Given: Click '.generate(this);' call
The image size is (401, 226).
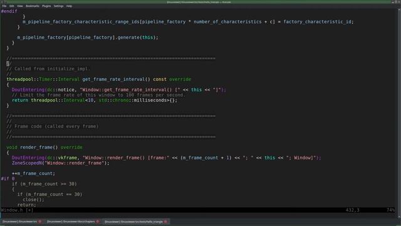Looking at the screenshot, I should click(137, 38).
